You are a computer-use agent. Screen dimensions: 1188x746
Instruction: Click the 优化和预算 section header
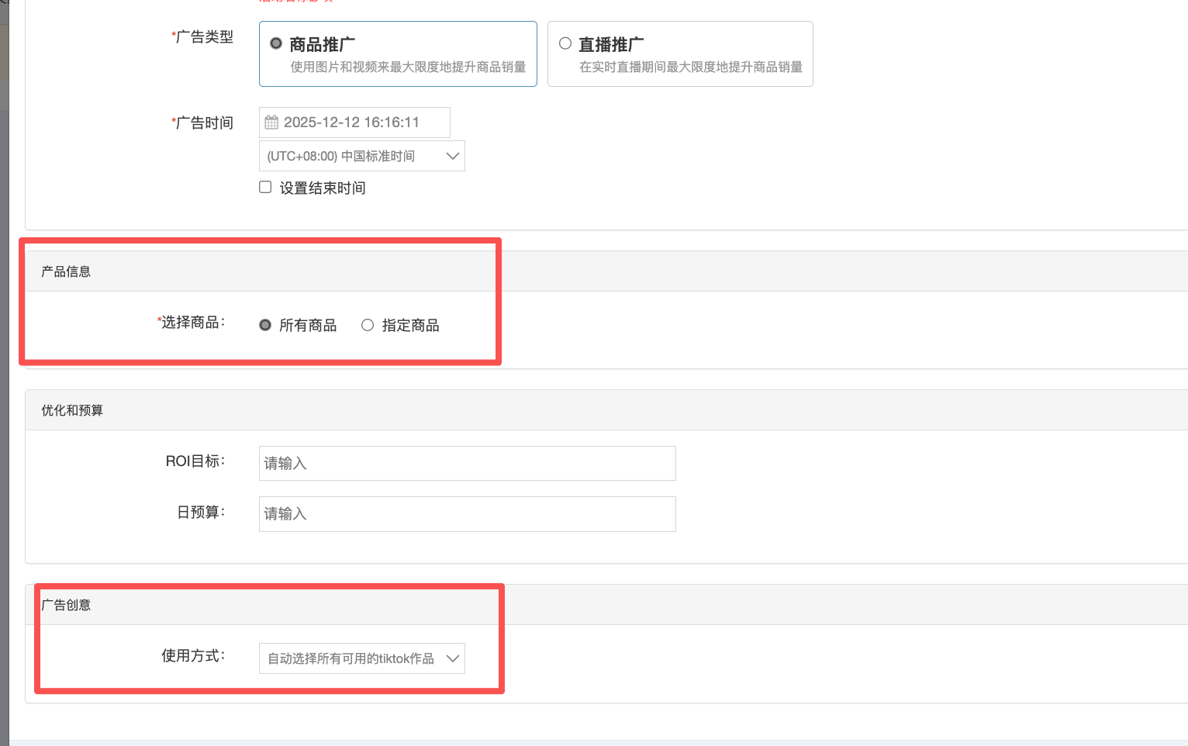click(x=72, y=410)
